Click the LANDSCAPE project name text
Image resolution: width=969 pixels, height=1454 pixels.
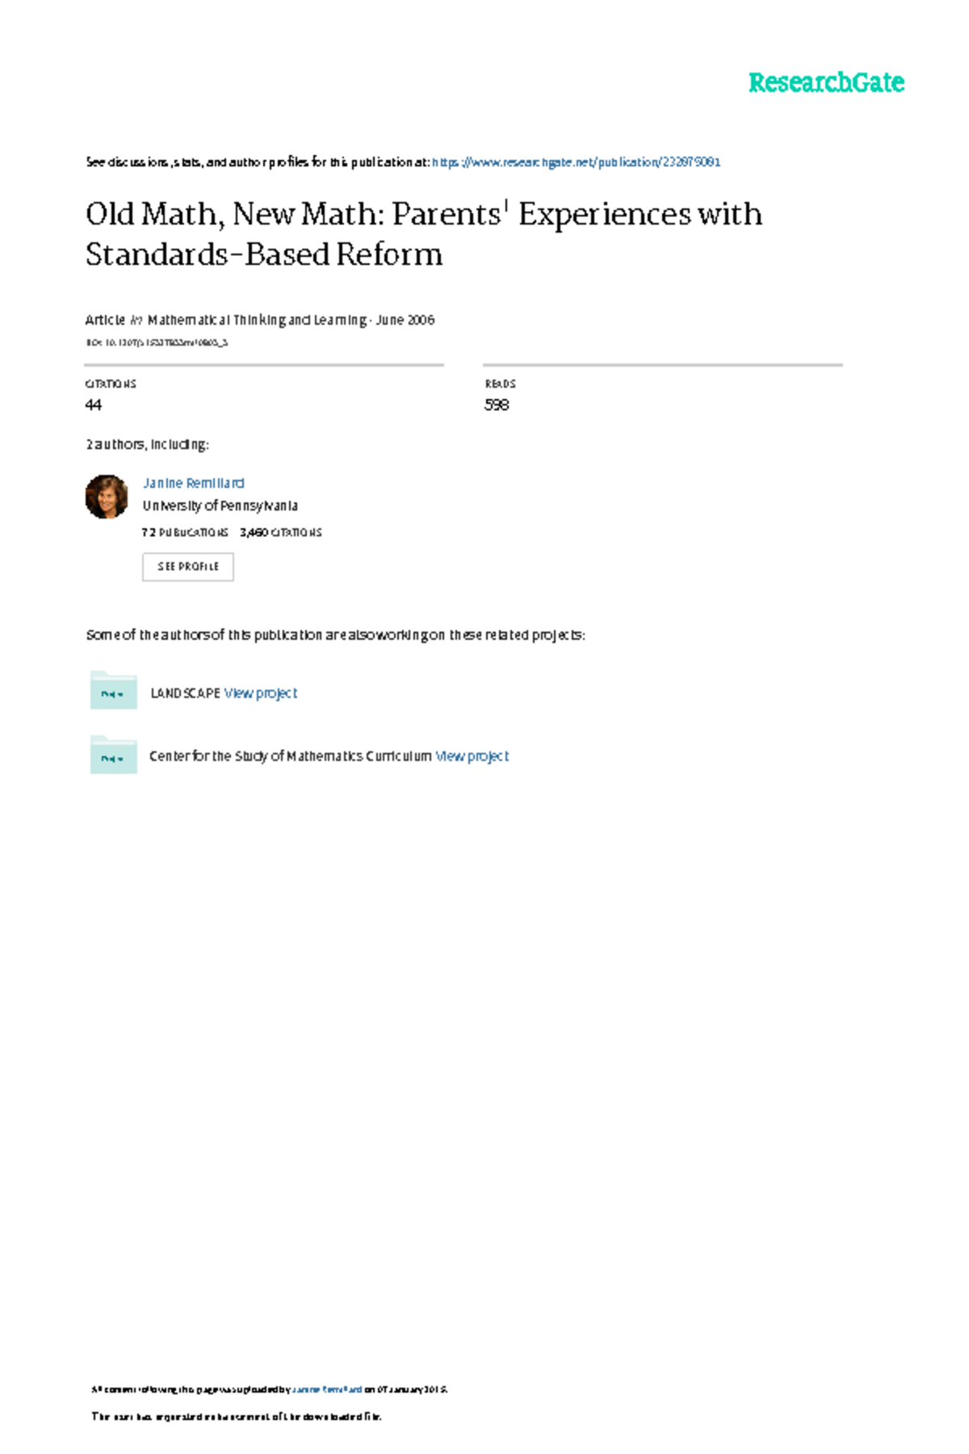(x=185, y=693)
